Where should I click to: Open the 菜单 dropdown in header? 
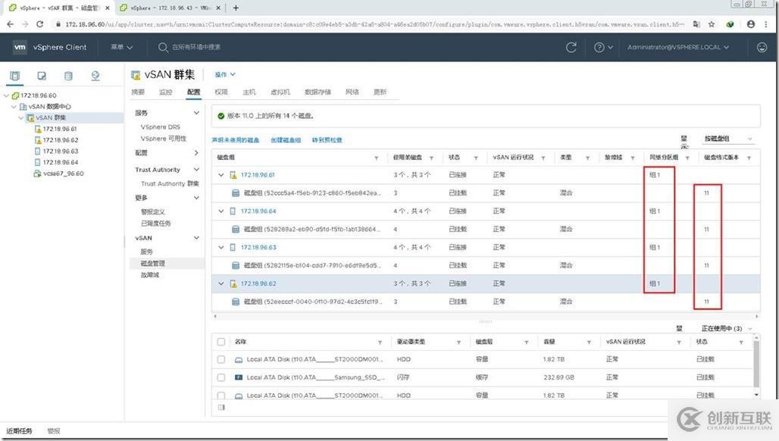coord(122,47)
